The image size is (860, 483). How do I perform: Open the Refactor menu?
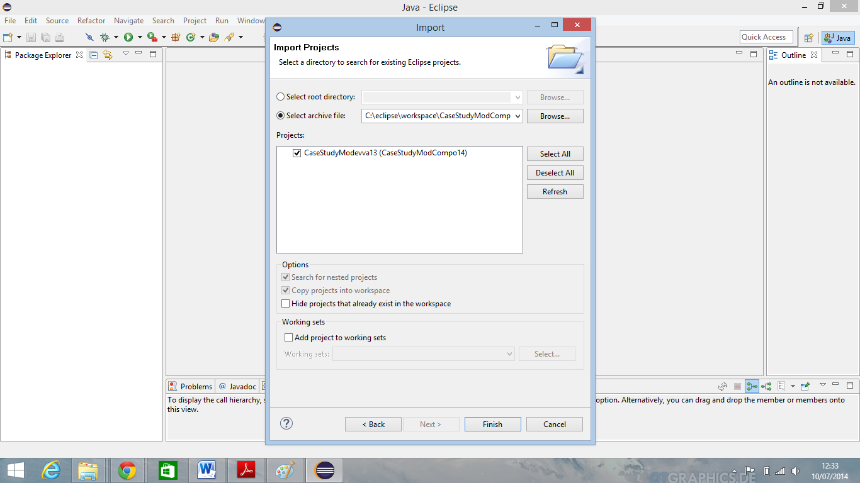point(91,21)
